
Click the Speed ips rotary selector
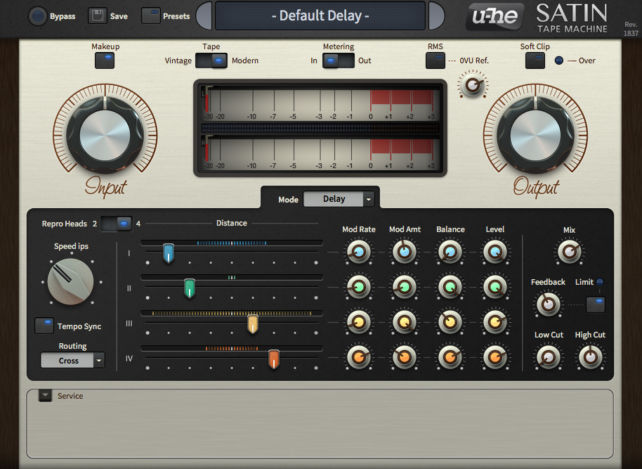click(70, 281)
